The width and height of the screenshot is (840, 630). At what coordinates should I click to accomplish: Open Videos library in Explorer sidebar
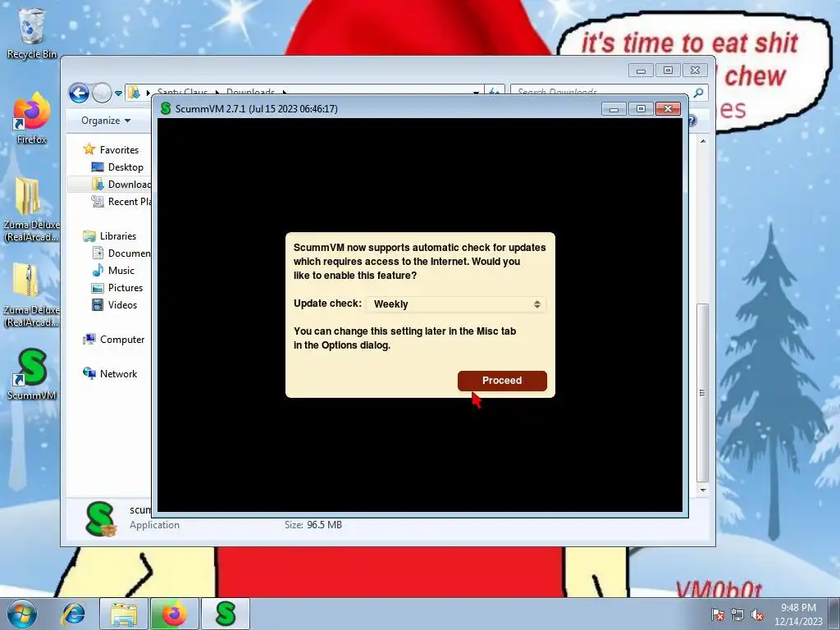coord(115,305)
